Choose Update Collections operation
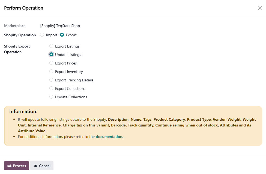 (x=51, y=97)
